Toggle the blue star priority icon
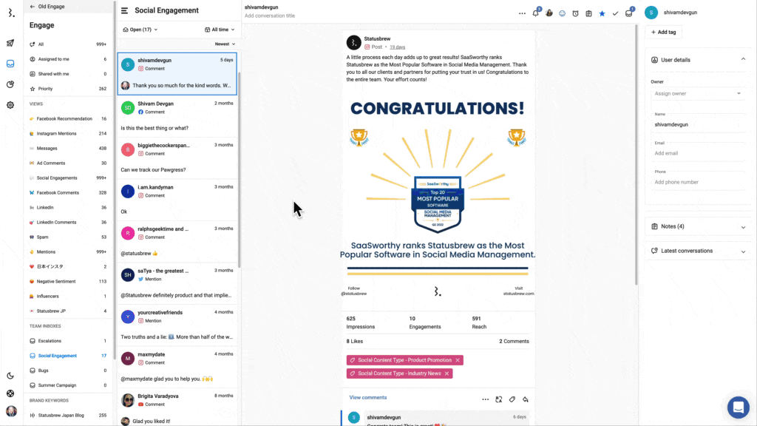 (x=602, y=13)
